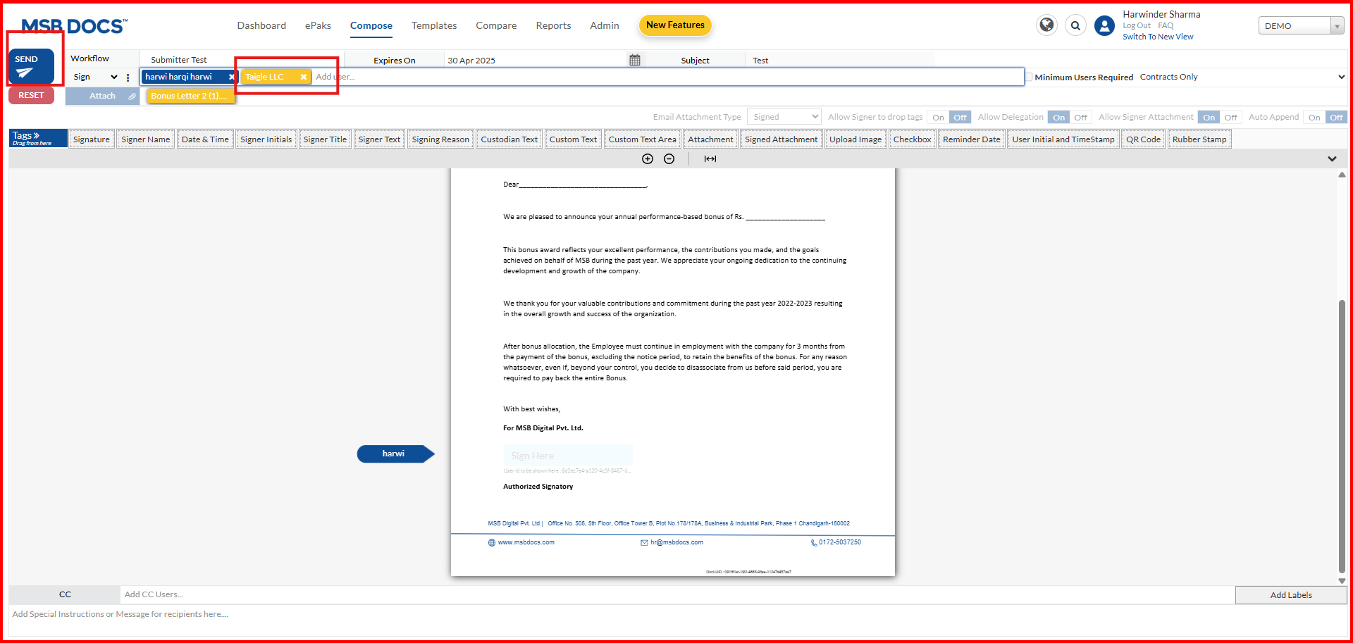
Task: Expand the Email Attachment Type Signed dropdown
Action: coord(784,117)
